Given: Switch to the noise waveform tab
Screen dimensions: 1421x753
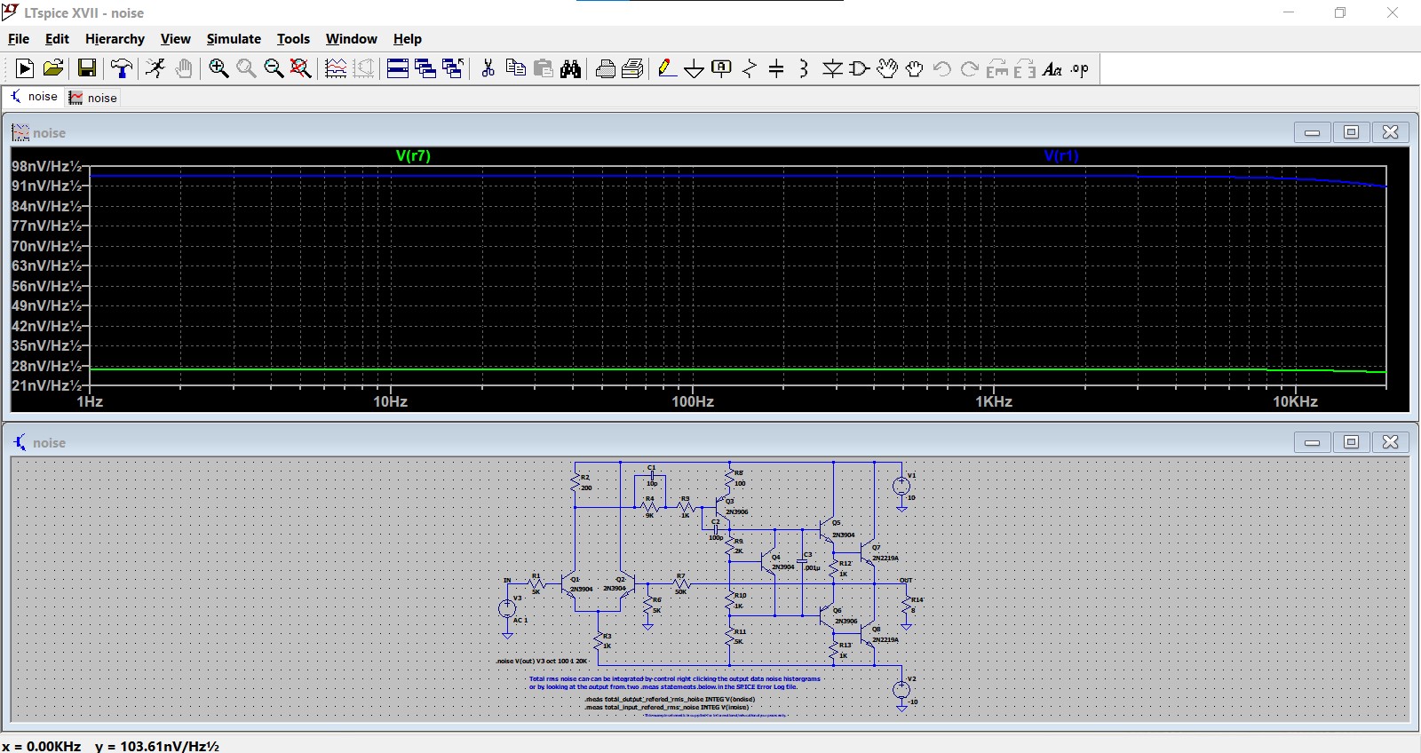Looking at the screenshot, I should pyautogui.click(x=93, y=98).
